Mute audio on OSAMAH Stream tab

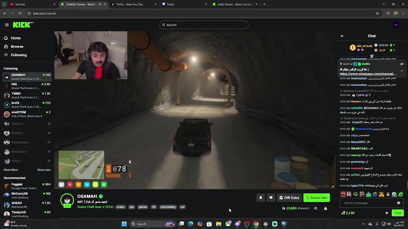point(100,4)
